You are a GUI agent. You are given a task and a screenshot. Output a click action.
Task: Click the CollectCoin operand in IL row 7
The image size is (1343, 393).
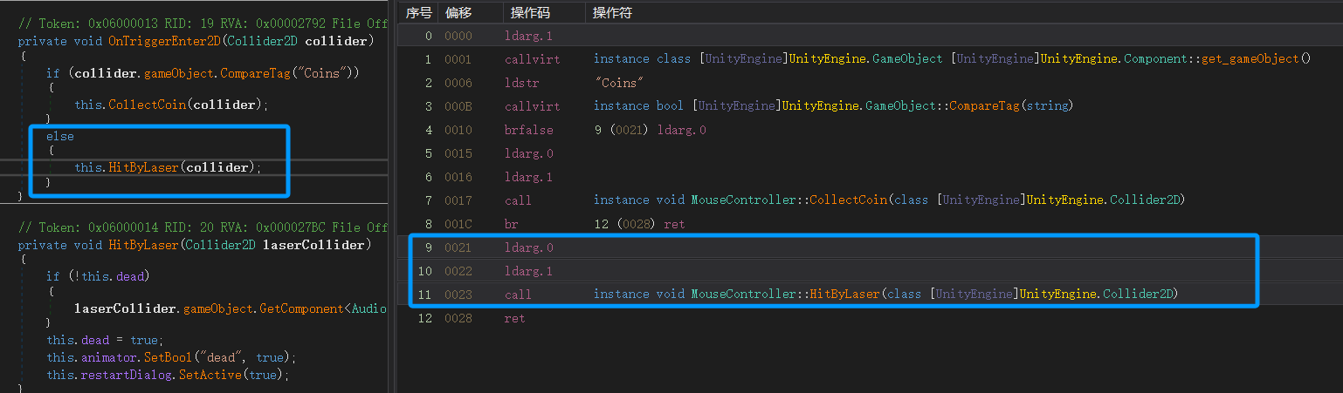[x=844, y=200]
